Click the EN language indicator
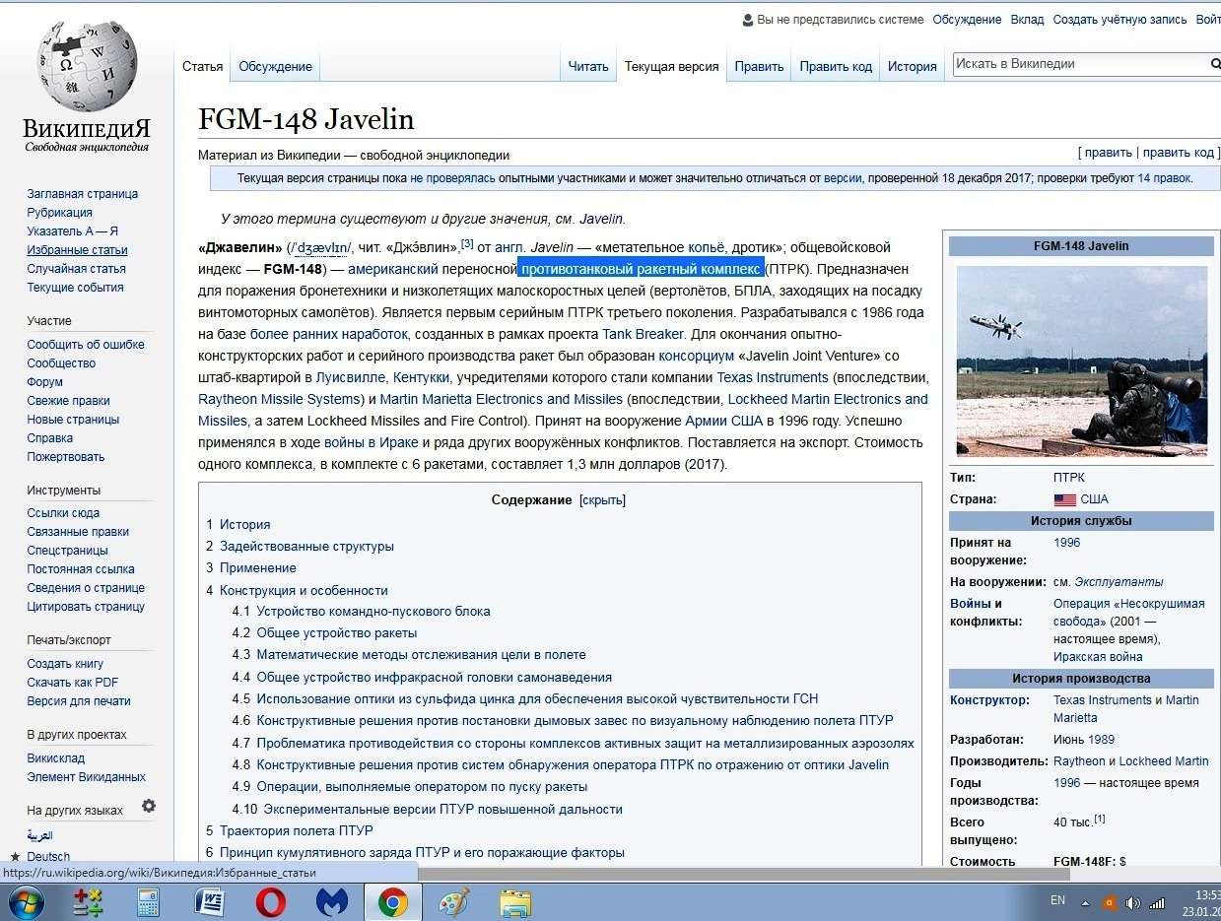Image resolution: width=1221 pixels, height=921 pixels. [x=1057, y=900]
